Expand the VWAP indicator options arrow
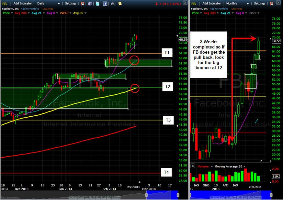This screenshot has width=283, height=200. point(70,13)
